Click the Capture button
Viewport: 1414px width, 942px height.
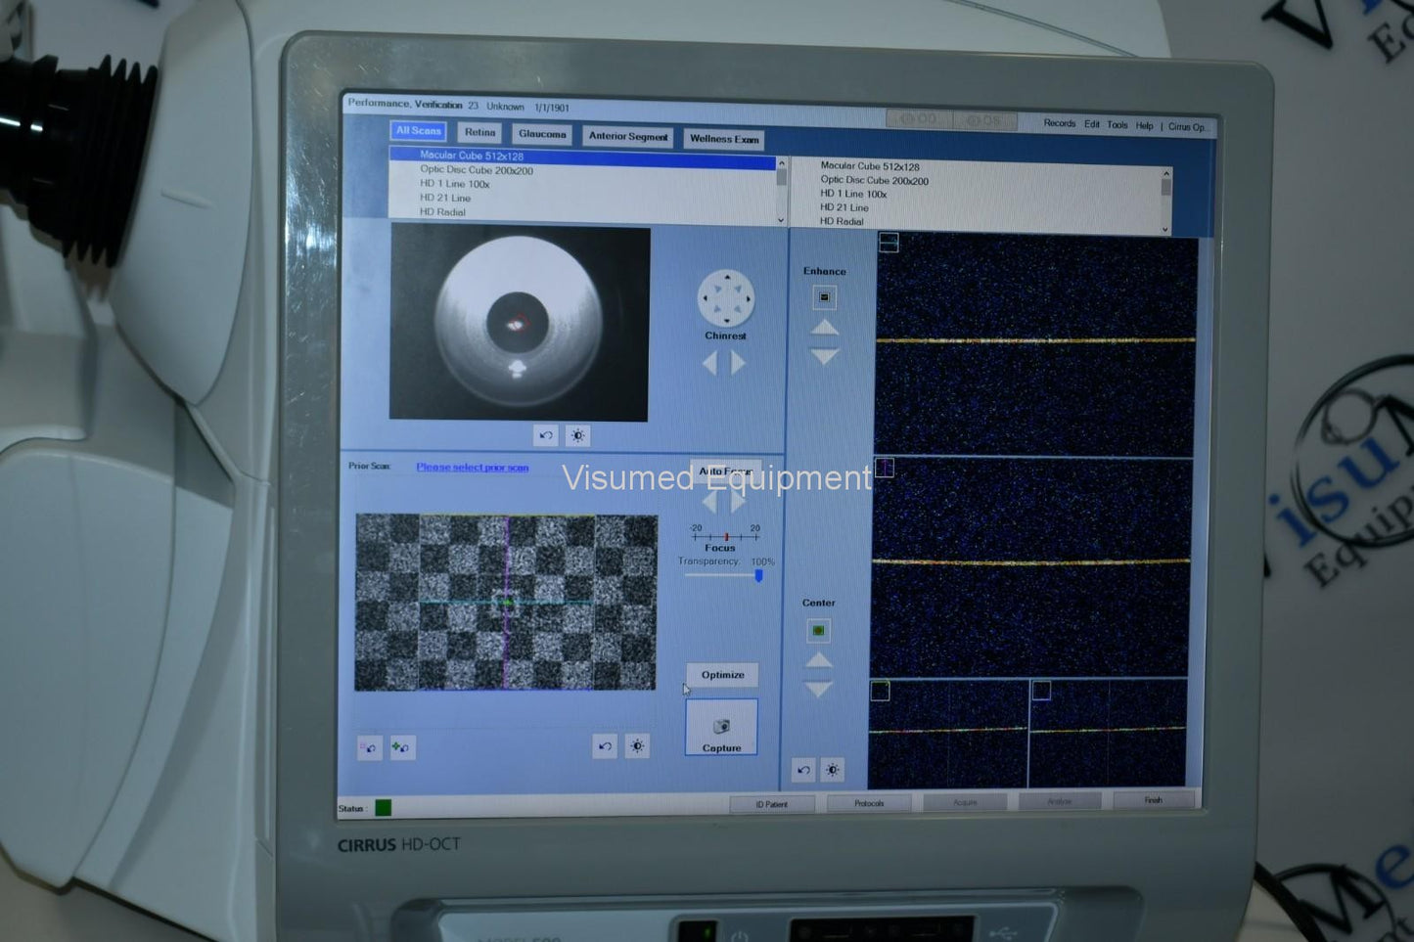click(721, 728)
